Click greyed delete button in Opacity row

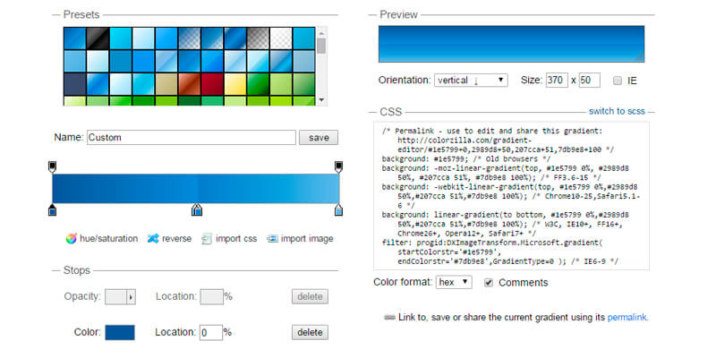click(x=310, y=297)
